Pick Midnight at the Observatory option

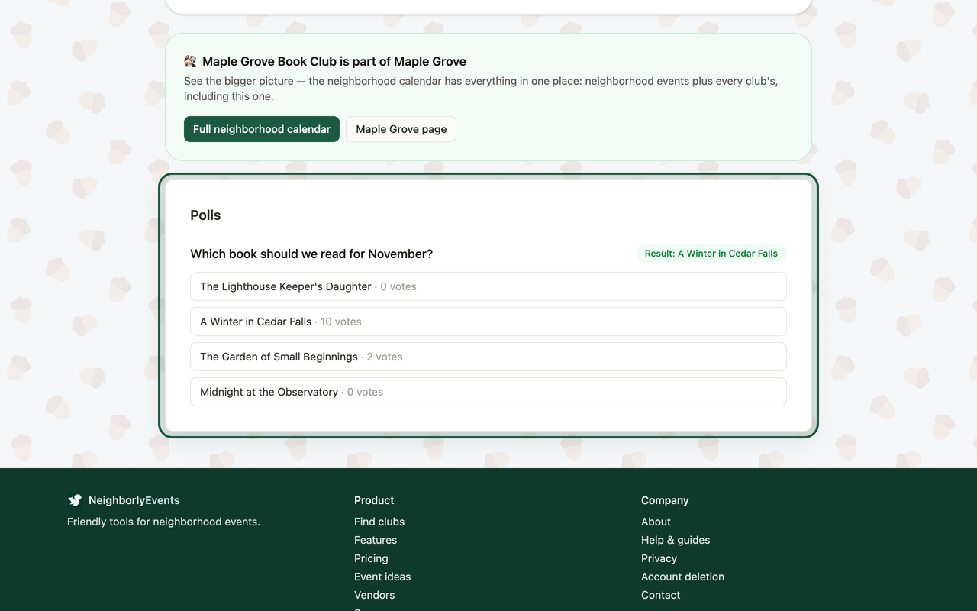point(488,392)
